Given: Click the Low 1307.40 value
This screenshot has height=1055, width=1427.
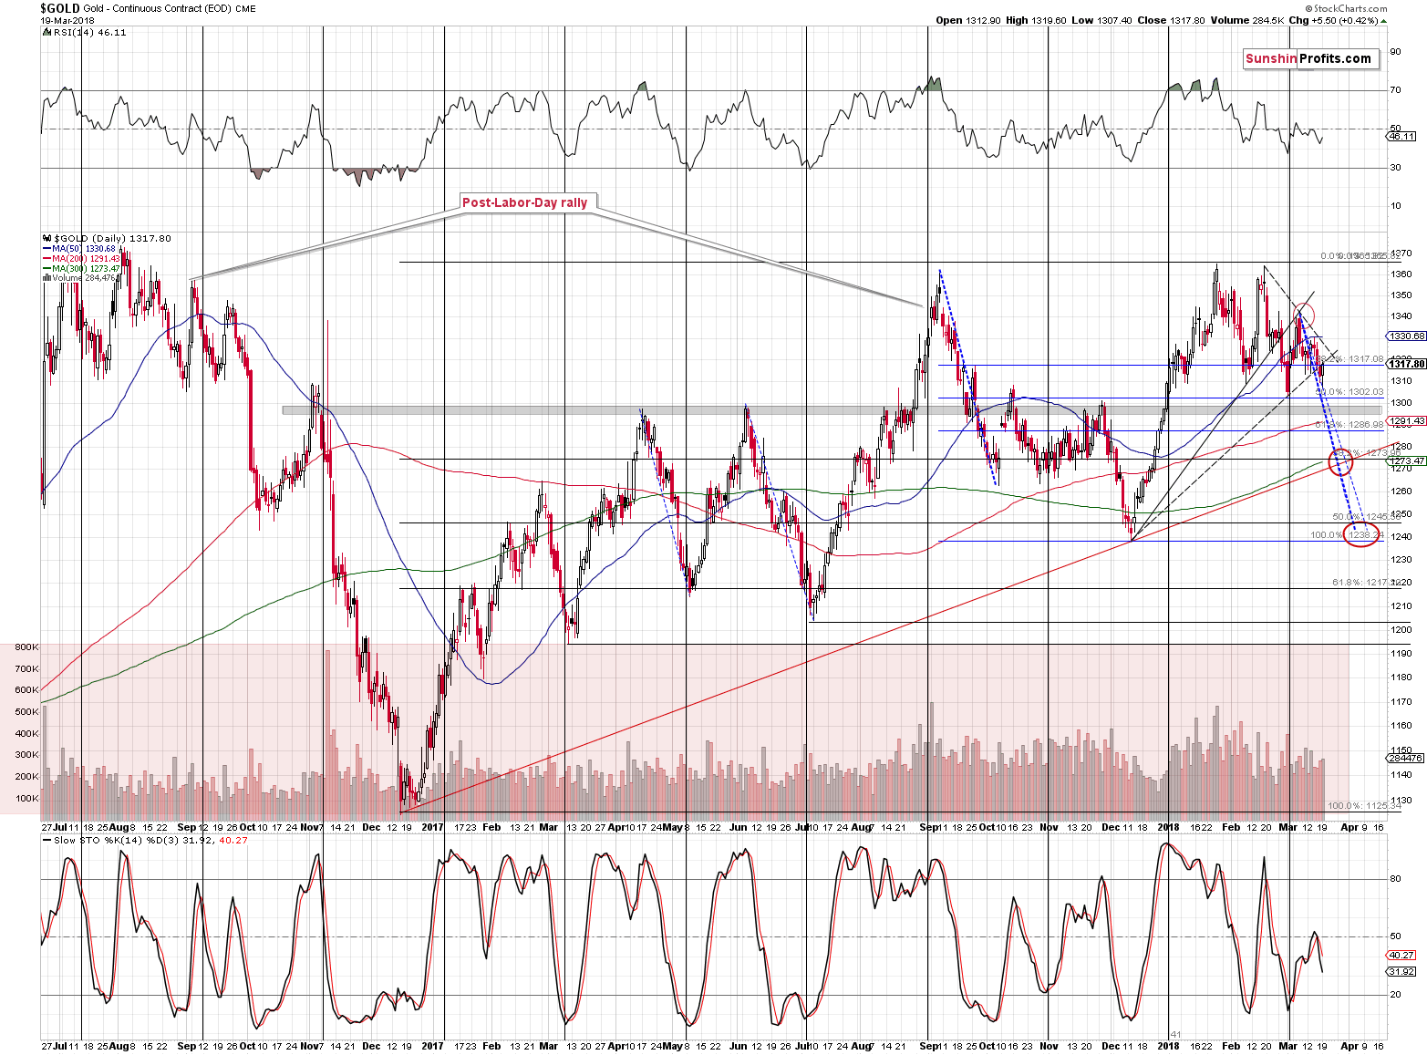Looking at the screenshot, I should [x=1101, y=20].
